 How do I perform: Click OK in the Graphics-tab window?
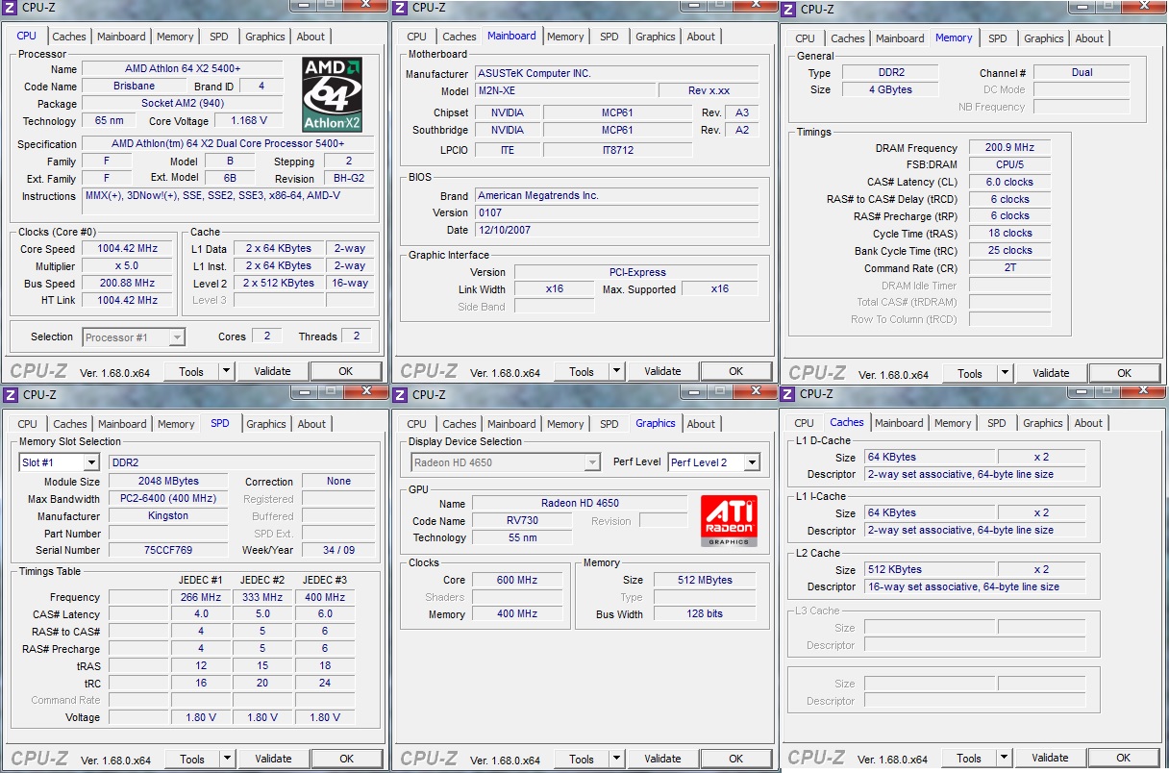coord(736,759)
